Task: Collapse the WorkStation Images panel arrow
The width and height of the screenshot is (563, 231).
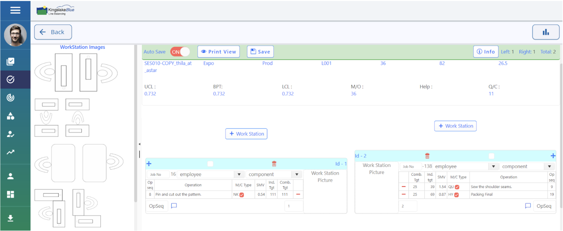Action: (139, 144)
